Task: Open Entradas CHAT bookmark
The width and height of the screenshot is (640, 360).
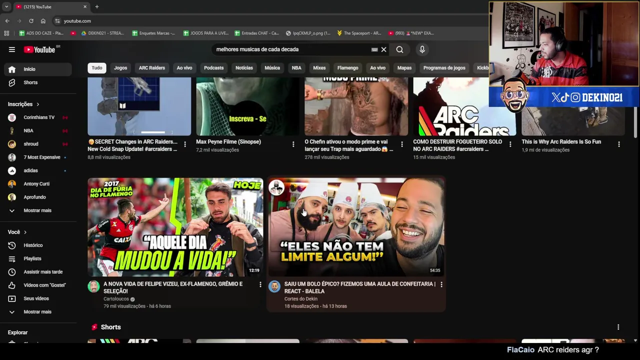Action: (256, 33)
